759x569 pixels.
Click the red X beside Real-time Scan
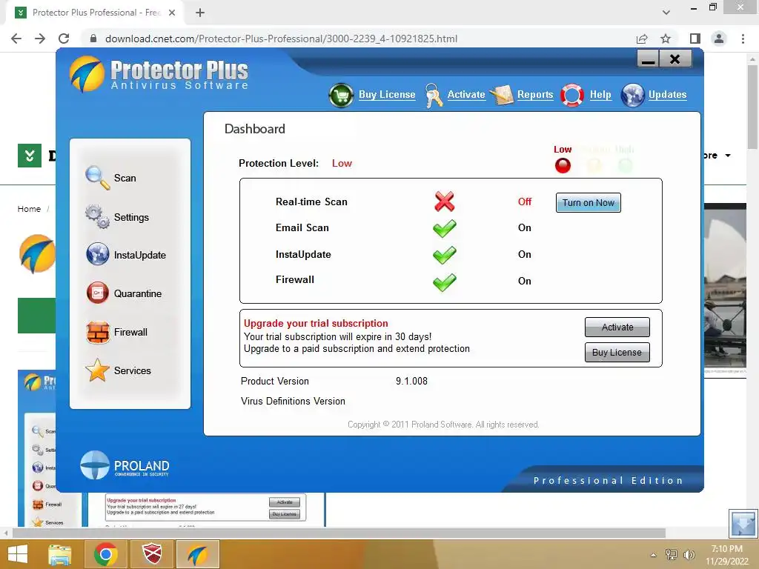pos(445,202)
